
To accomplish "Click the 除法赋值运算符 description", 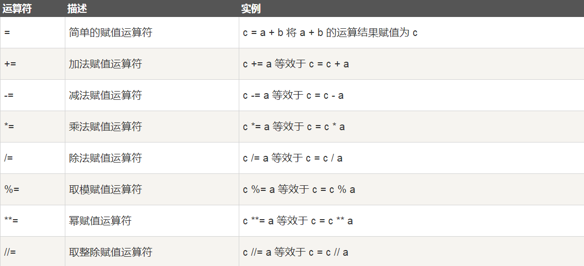I will 105,158.
